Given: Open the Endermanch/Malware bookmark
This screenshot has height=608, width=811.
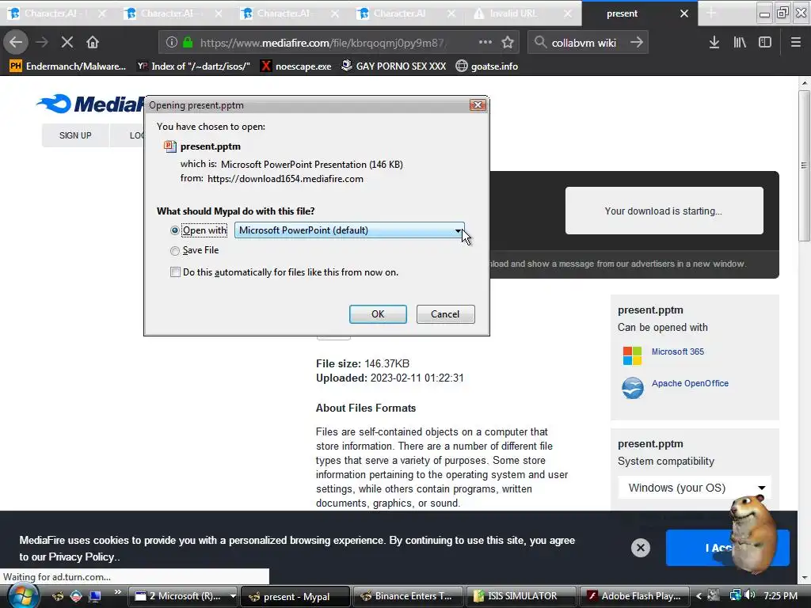Looking at the screenshot, I should click(68, 66).
